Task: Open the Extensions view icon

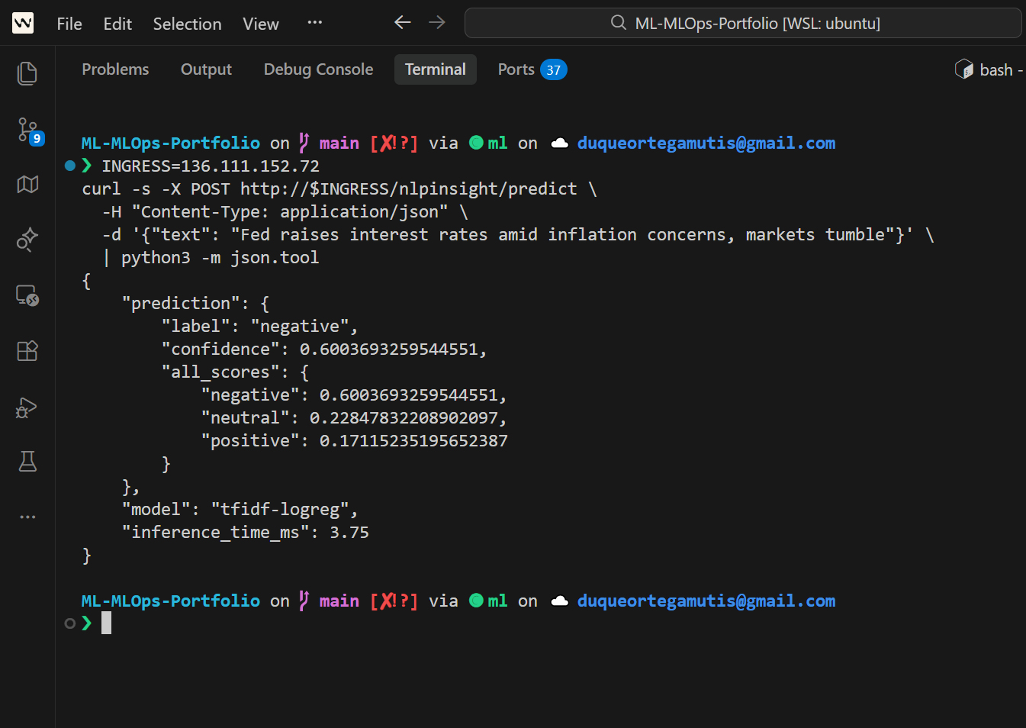Action: coord(27,350)
